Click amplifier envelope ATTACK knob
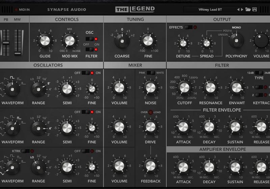270x189 pixels. pyautogui.click(x=183, y=167)
